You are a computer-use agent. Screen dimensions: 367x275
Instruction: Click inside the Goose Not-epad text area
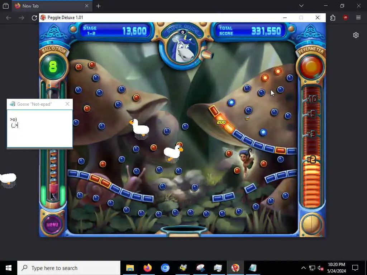click(40, 129)
